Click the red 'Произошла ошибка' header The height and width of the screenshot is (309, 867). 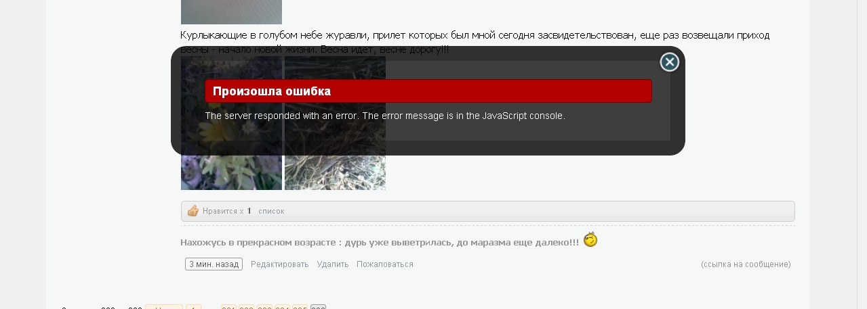tap(428, 91)
